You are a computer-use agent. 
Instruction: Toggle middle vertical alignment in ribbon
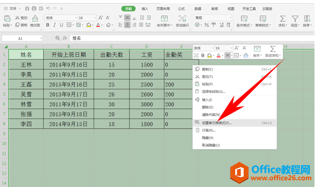tap(127, 18)
